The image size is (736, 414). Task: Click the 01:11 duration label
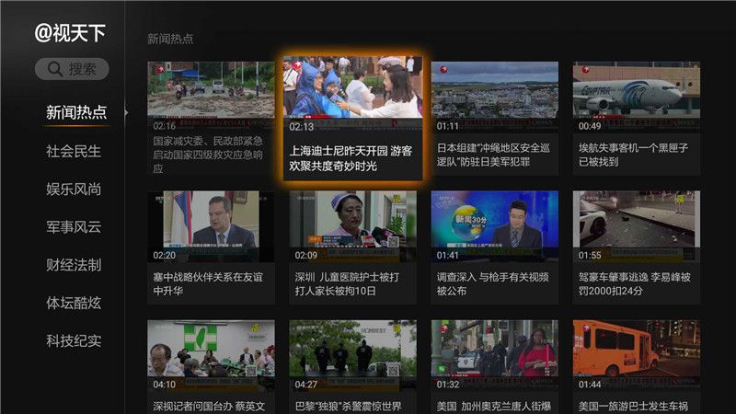coord(447,126)
